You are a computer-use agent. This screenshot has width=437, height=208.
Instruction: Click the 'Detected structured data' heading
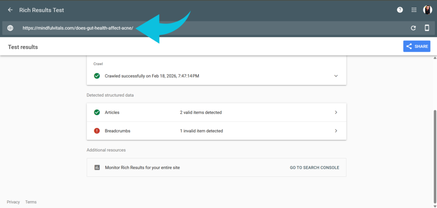(110, 95)
